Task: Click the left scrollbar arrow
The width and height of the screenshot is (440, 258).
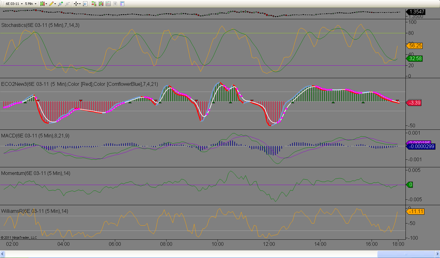Action: click(x=2, y=254)
